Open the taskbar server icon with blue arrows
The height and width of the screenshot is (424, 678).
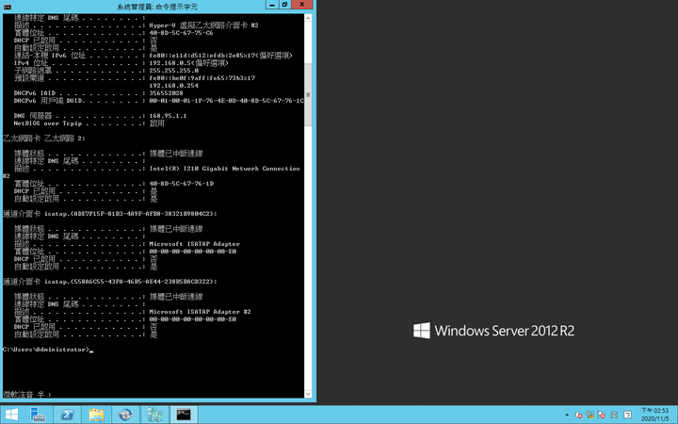[x=125, y=415]
